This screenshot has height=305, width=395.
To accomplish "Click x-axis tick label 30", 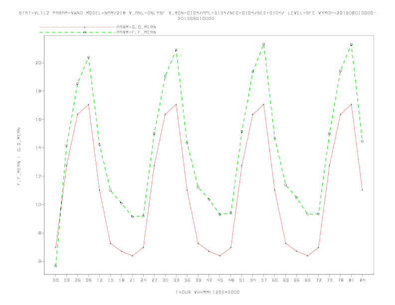I will click(x=165, y=280).
